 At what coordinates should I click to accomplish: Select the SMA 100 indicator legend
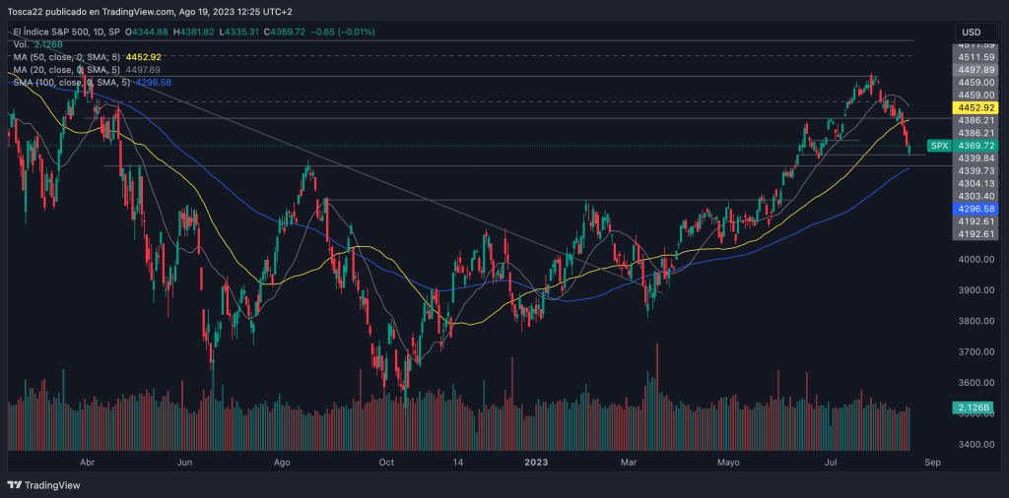coord(69,83)
